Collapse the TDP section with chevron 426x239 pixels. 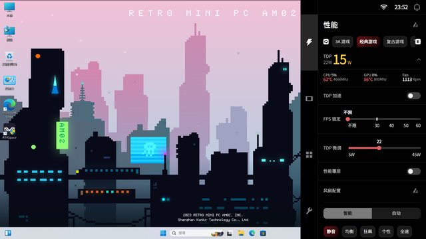coord(419,59)
